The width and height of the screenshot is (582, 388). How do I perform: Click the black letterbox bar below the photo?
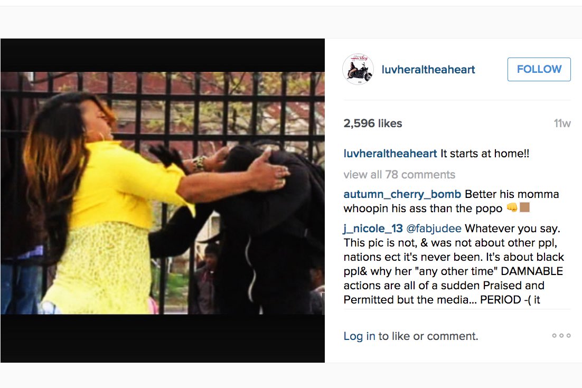tap(163, 338)
